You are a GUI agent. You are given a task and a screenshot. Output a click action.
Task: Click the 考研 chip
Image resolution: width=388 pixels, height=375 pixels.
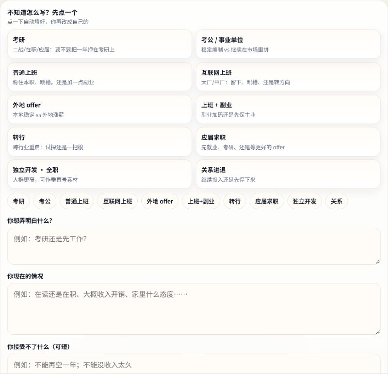click(x=19, y=201)
